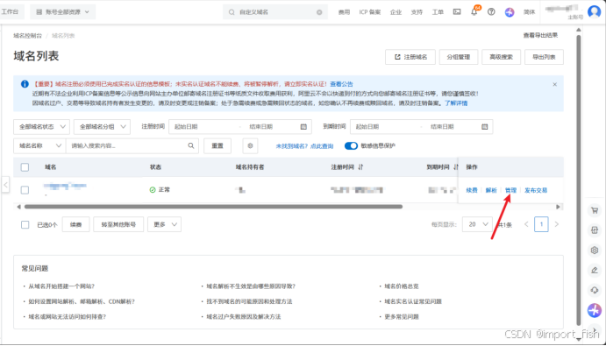Close the important notice banner
The height and width of the screenshot is (346, 606).
pos(554,84)
